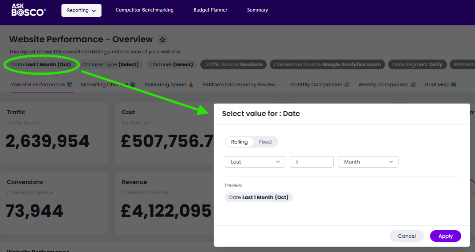Click the Traffic Source Sessions chip
This screenshot has width=475, height=252.
coord(233,64)
